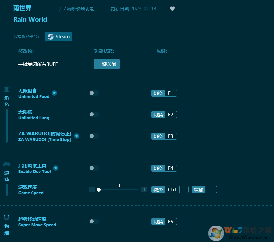Toggle the Unlimited Food switch
Viewport: 274px width, 242px height.
point(94,93)
